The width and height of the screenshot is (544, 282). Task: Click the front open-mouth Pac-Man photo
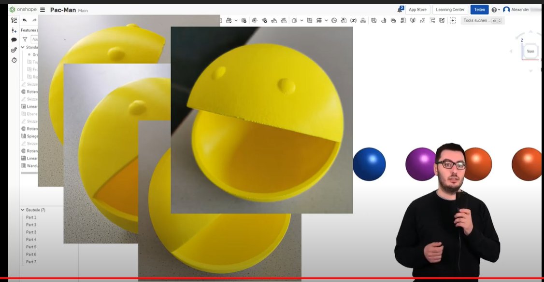coord(261,120)
